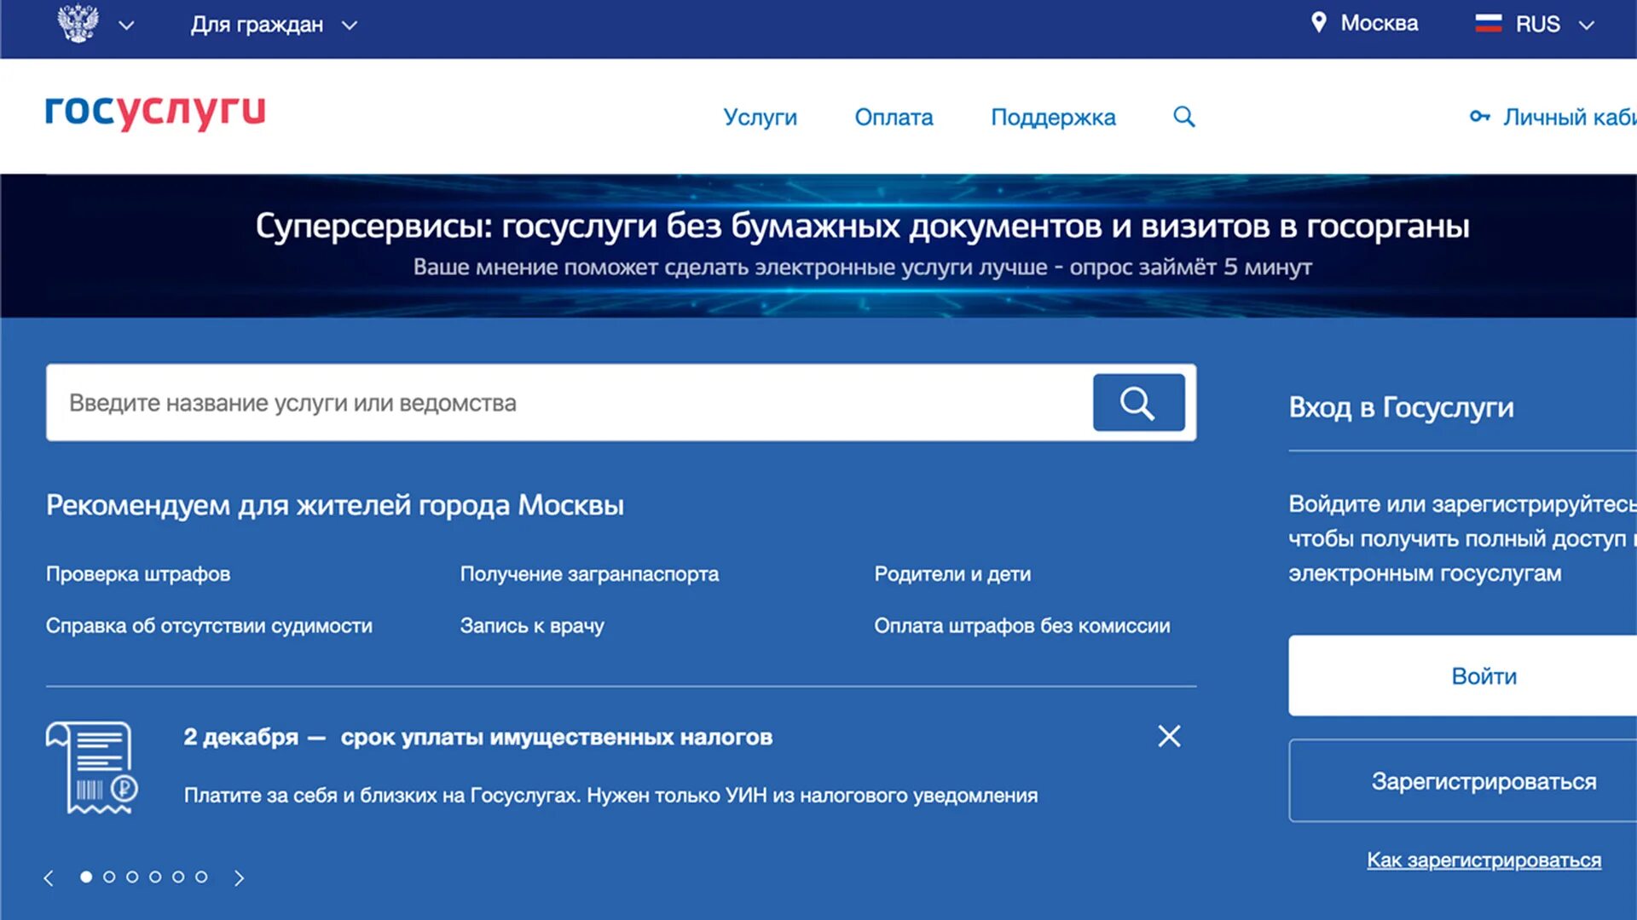Screen dimensions: 1637x920
Task: Change the city from Москва
Action: 1379,23
